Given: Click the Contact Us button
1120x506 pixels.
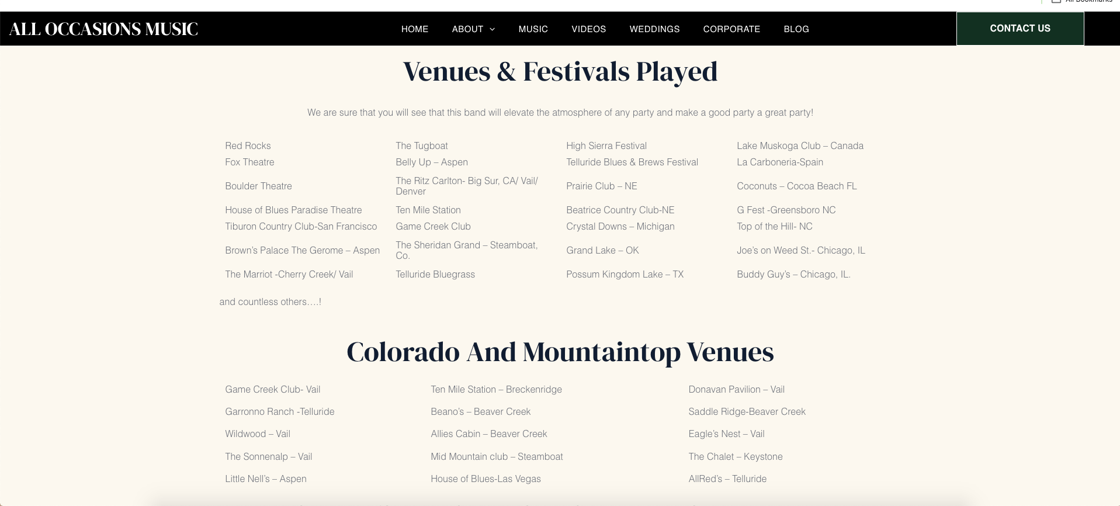Looking at the screenshot, I should pyautogui.click(x=1020, y=29).
